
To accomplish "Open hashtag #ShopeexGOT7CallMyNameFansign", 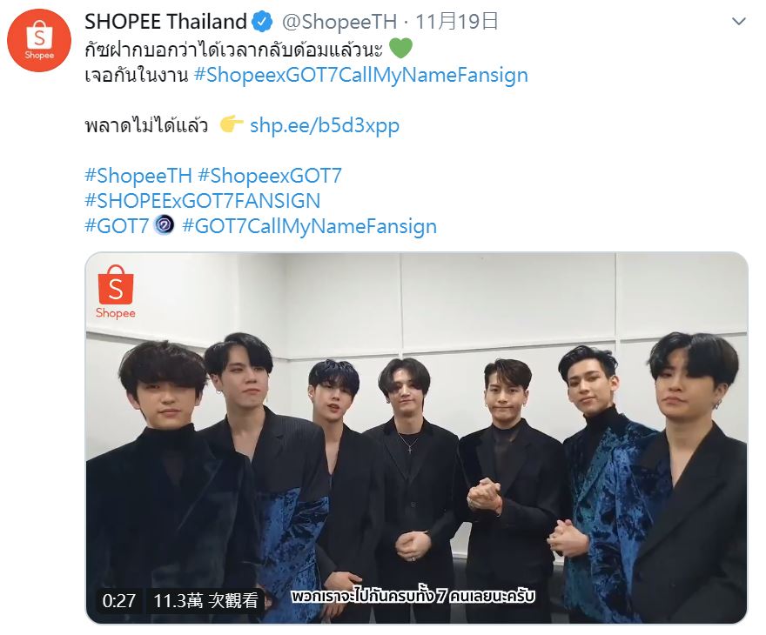I will (361, 75).
